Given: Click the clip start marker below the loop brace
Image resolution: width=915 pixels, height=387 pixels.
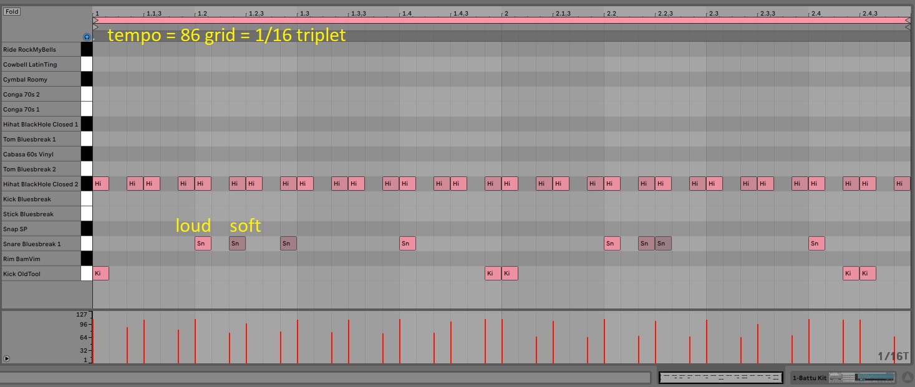Looking at the screenshot, I should (x=95, y=27).
